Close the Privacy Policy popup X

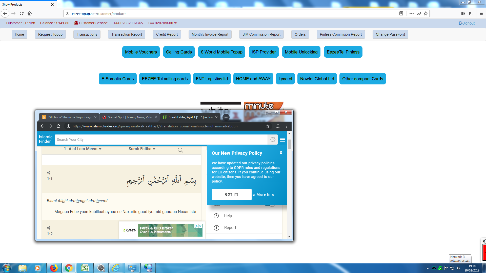pyautogui.click(x=281, y=153)
